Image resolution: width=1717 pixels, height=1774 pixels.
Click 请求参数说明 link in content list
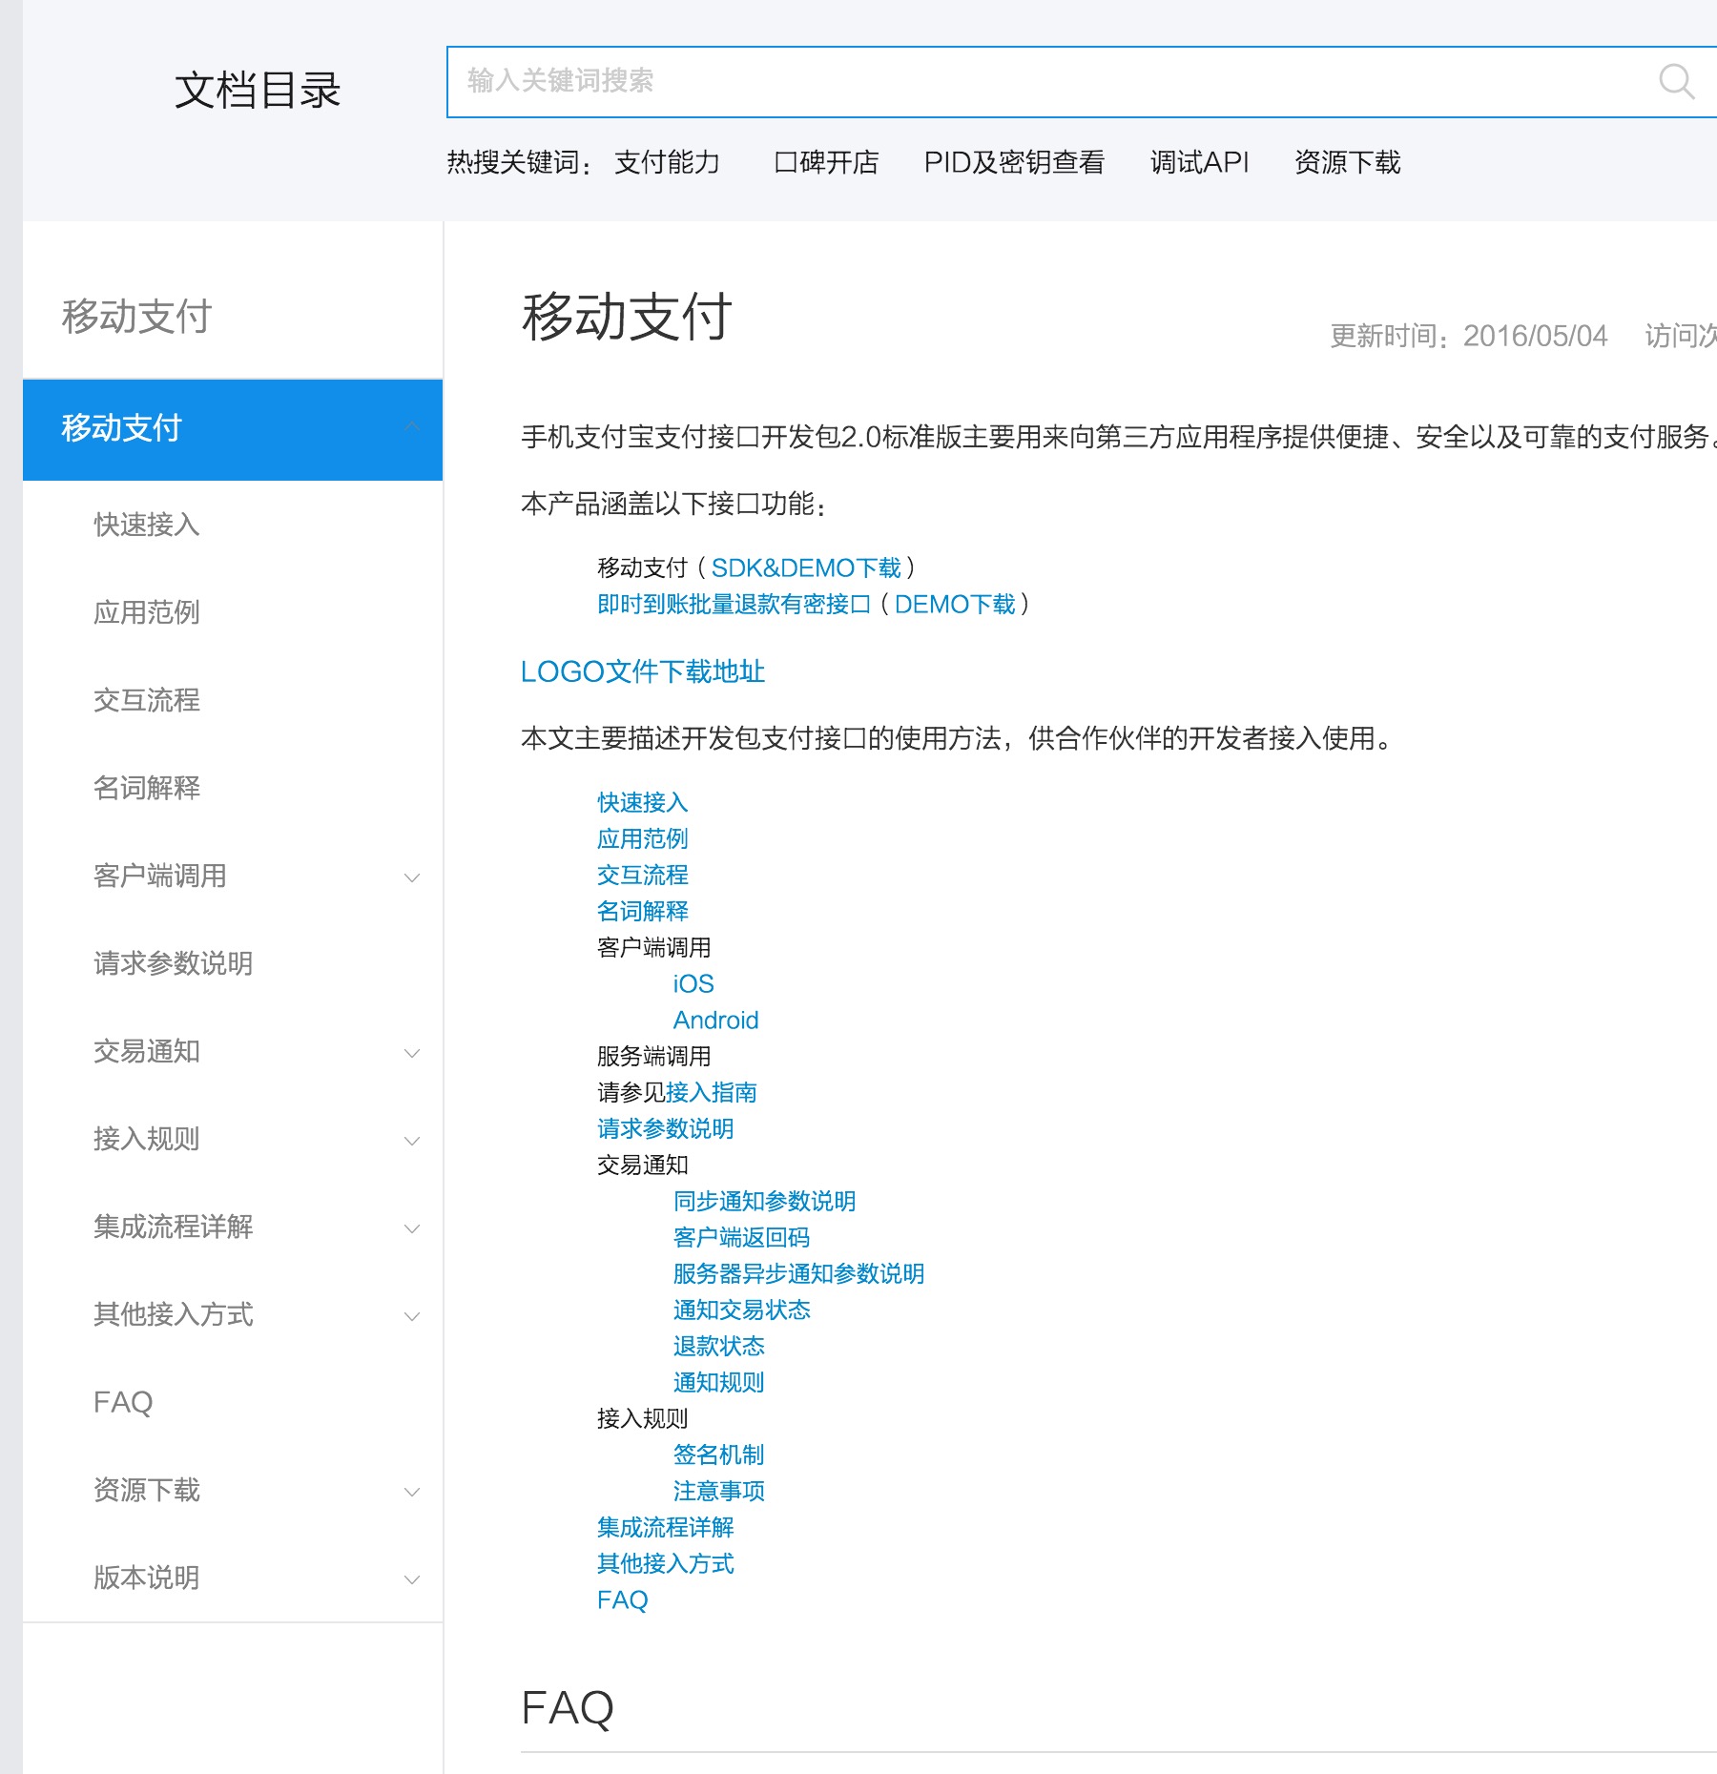tap(666, 1129)
